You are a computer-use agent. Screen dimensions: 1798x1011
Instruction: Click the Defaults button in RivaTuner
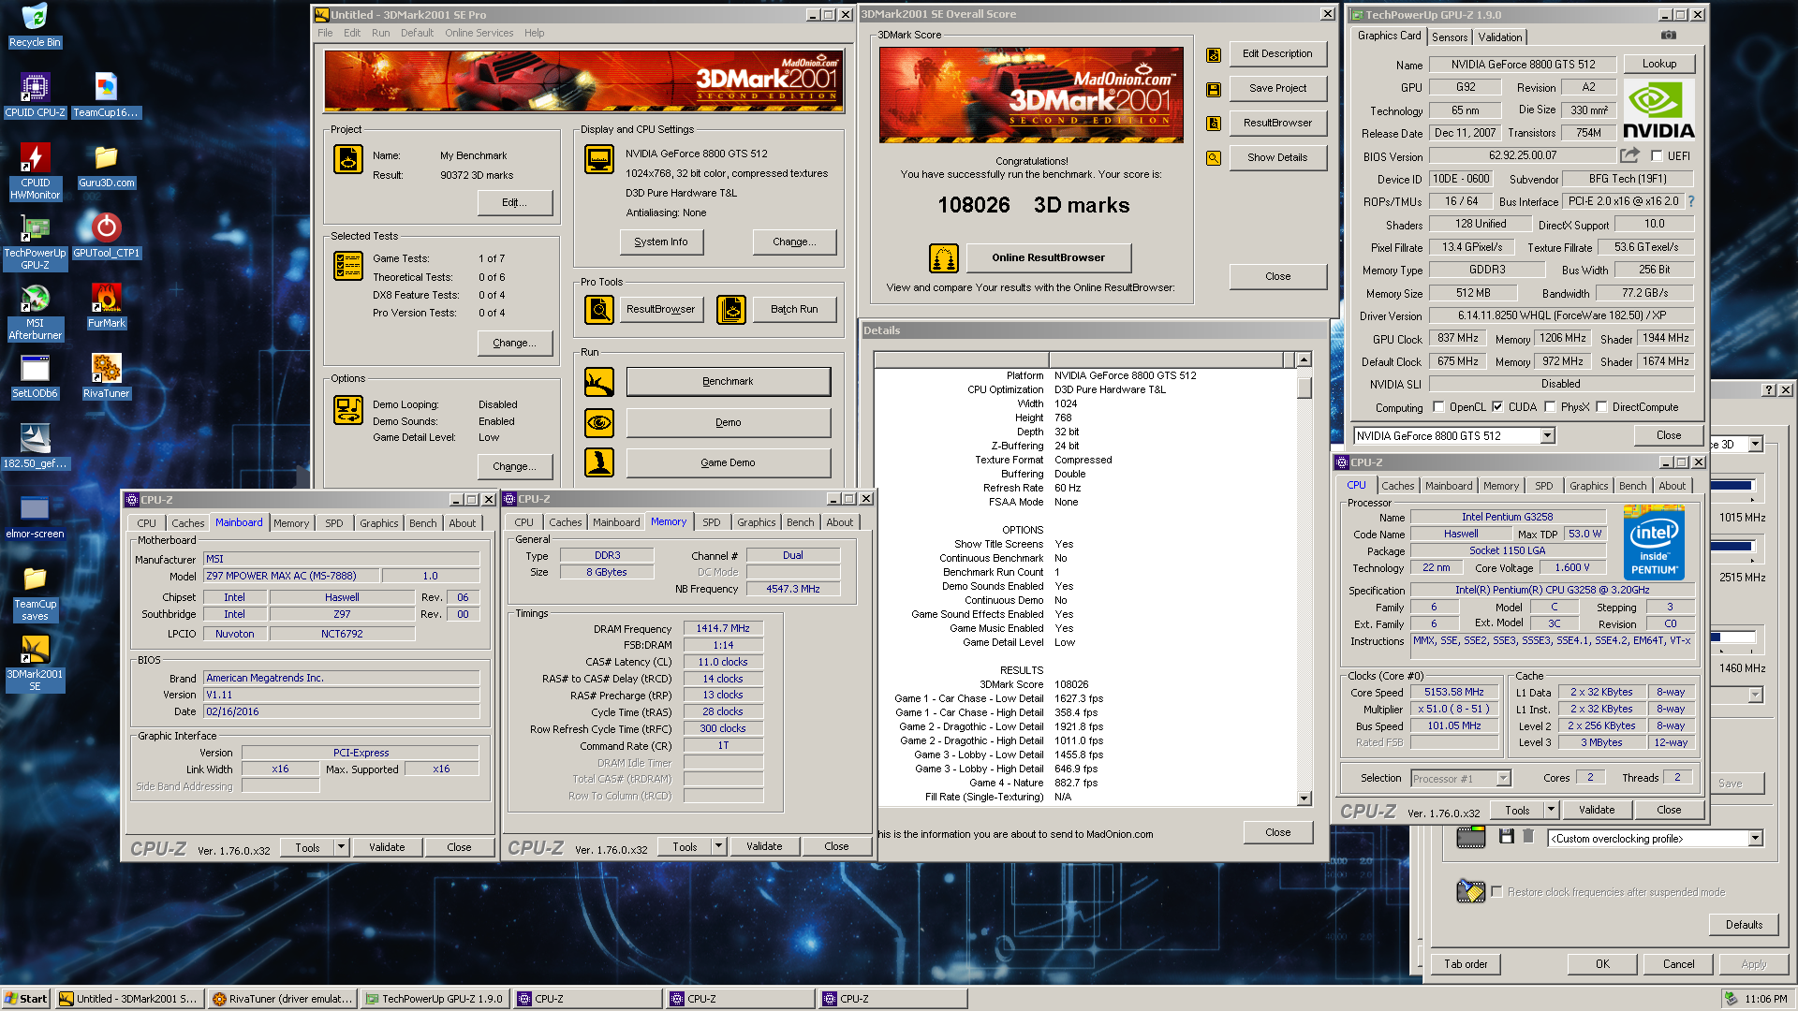click(1744, 925)
